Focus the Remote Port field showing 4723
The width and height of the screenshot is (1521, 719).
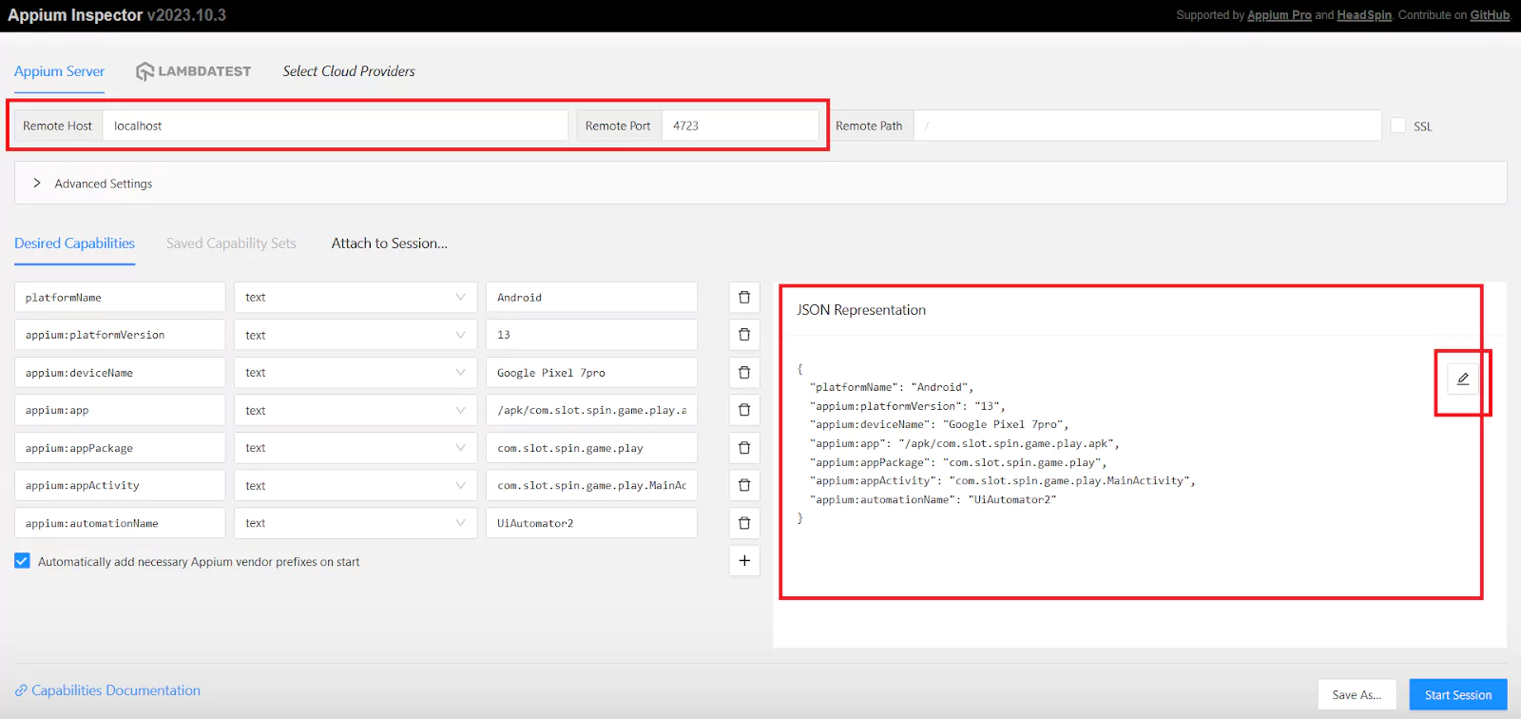click(x=741, y=126)
